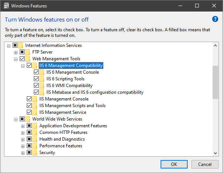Click the IIS Metabase configuration compatibility folder icon
Image resolution: width=223 pixels, height=173 pixels.
point(42,92)
